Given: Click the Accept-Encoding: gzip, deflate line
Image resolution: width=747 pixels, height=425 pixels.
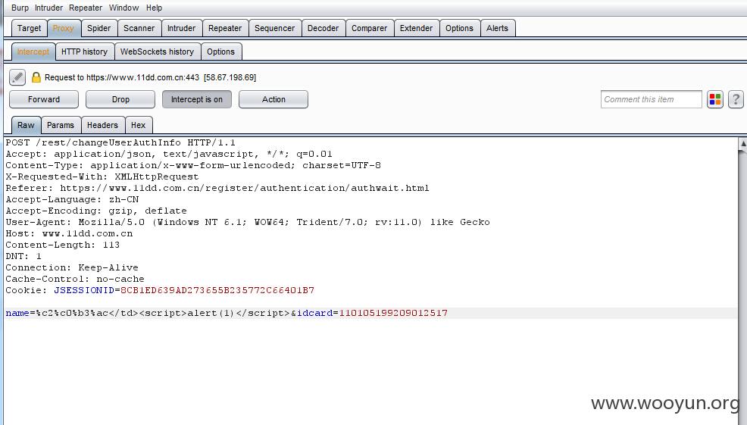Looking at the screenshot, I should [x=96, y=211].
